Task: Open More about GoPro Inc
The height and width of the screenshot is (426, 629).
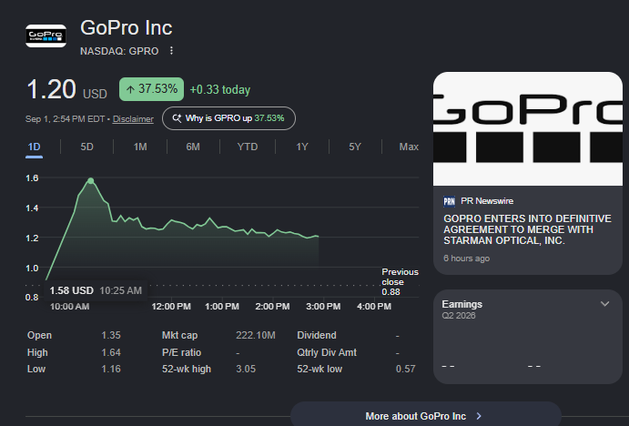Action: click(426, 415)
